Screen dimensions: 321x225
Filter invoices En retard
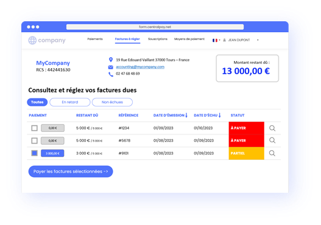(70, 102)
